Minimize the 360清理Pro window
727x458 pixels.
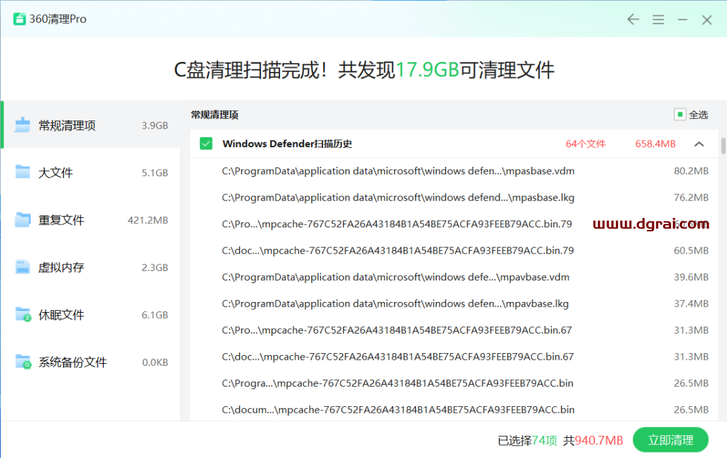pyautogui.click(x=683, y=20)
